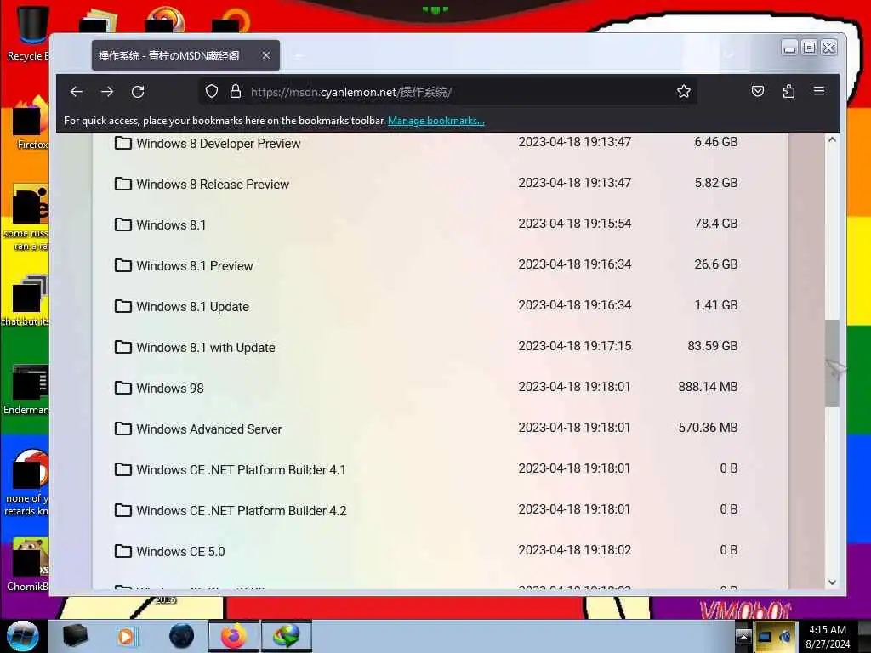Click folder icon beside Windows Advanced Server
Image resolution: width=871 pixels, height=653 pixels.
(x=122, y=429)
